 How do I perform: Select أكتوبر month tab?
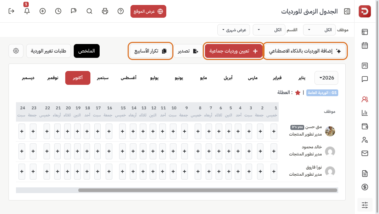click(x=78, y=78)
